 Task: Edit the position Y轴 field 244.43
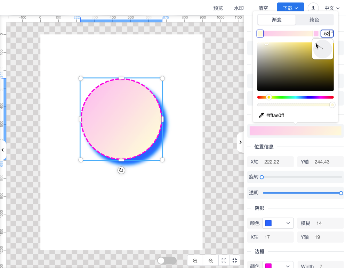320,162
